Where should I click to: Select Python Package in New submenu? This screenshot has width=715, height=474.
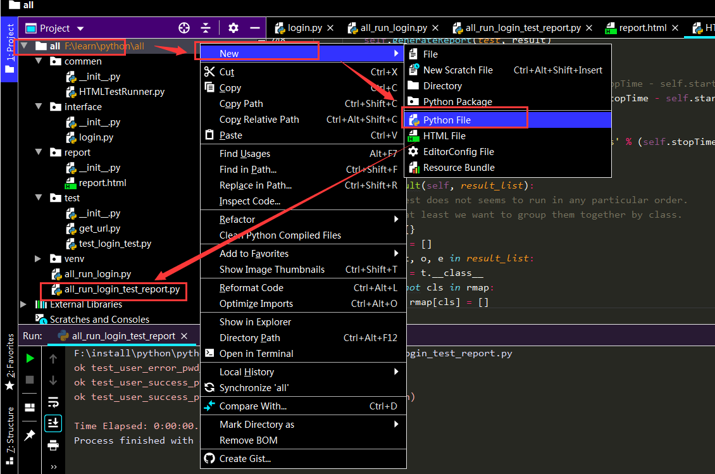508,102
